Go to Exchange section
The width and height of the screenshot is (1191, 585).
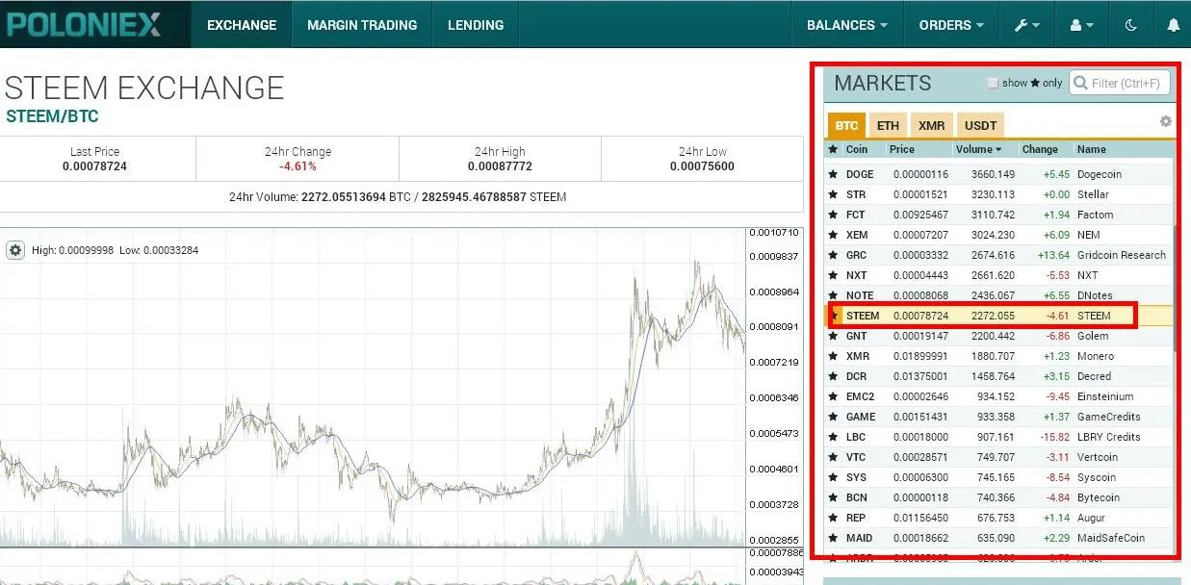[242, 25]
